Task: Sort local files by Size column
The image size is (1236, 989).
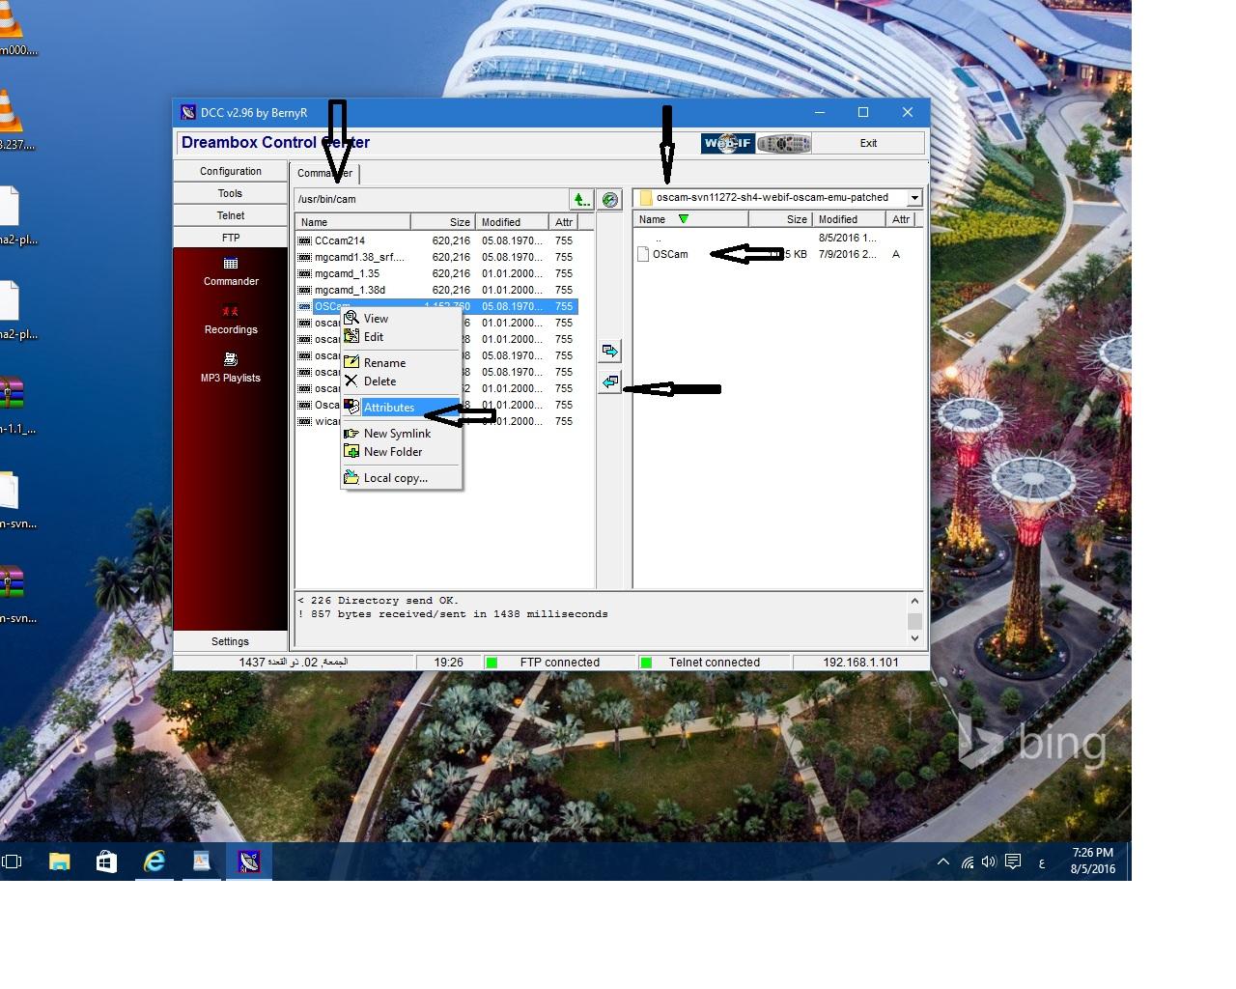Action: coord(780,219)
